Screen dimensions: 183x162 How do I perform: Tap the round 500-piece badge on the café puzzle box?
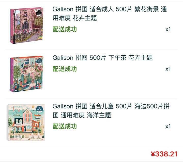click(39, 61)
